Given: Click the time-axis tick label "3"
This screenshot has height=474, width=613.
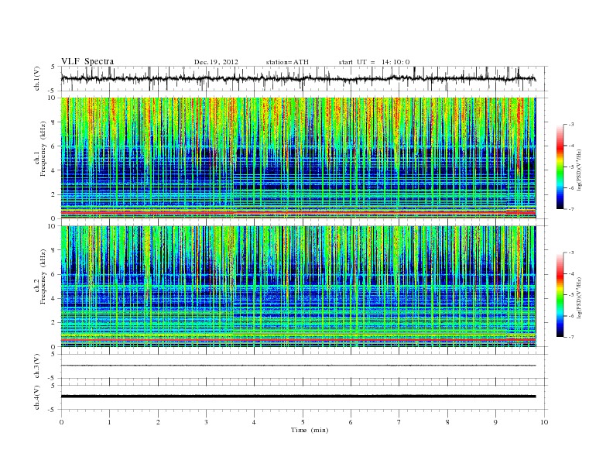Looking at the screenshot, I should (206, 422).
